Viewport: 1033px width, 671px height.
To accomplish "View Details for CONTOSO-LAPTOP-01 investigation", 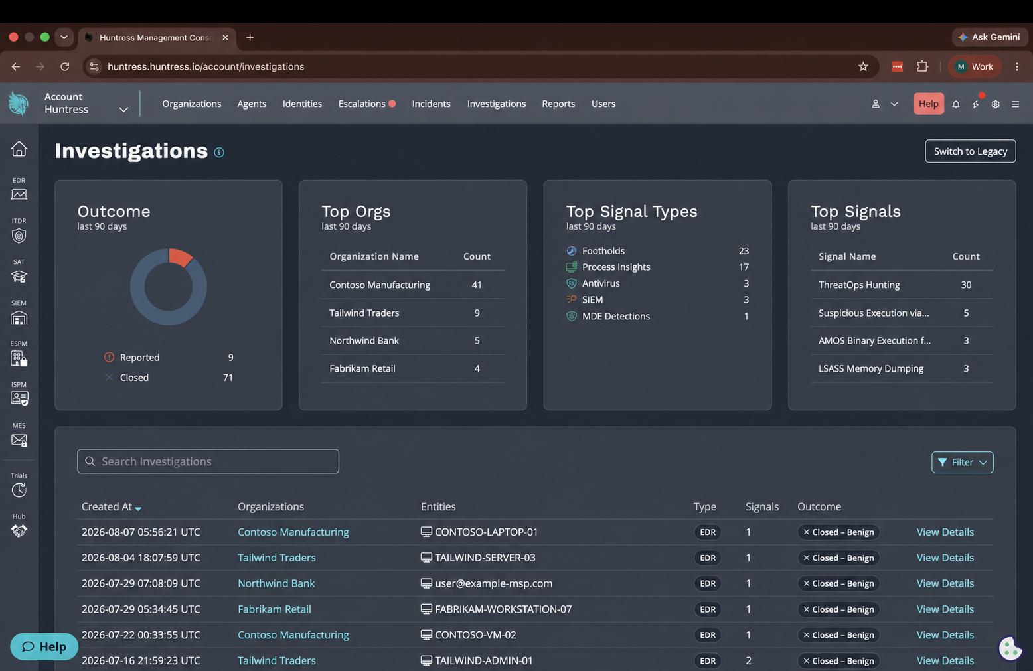I will (x=945, y=532).
